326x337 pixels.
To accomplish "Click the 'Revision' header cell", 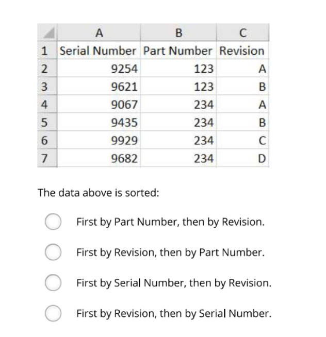I will pos(242,51).
